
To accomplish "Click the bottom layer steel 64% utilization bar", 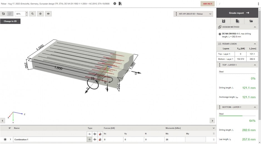I will tap(237, 116).
